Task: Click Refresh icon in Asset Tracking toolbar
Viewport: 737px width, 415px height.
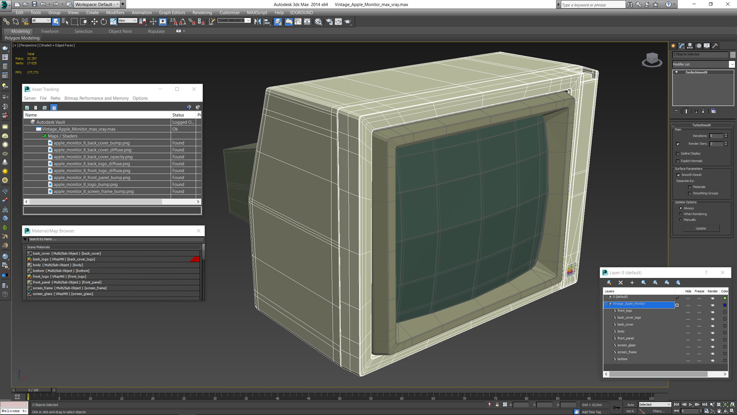Action: coord(27,108)
